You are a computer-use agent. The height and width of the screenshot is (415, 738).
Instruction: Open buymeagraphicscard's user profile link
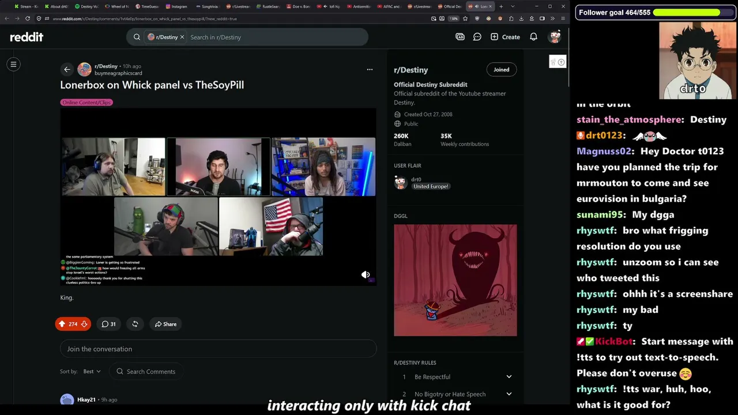click(118, 73)
